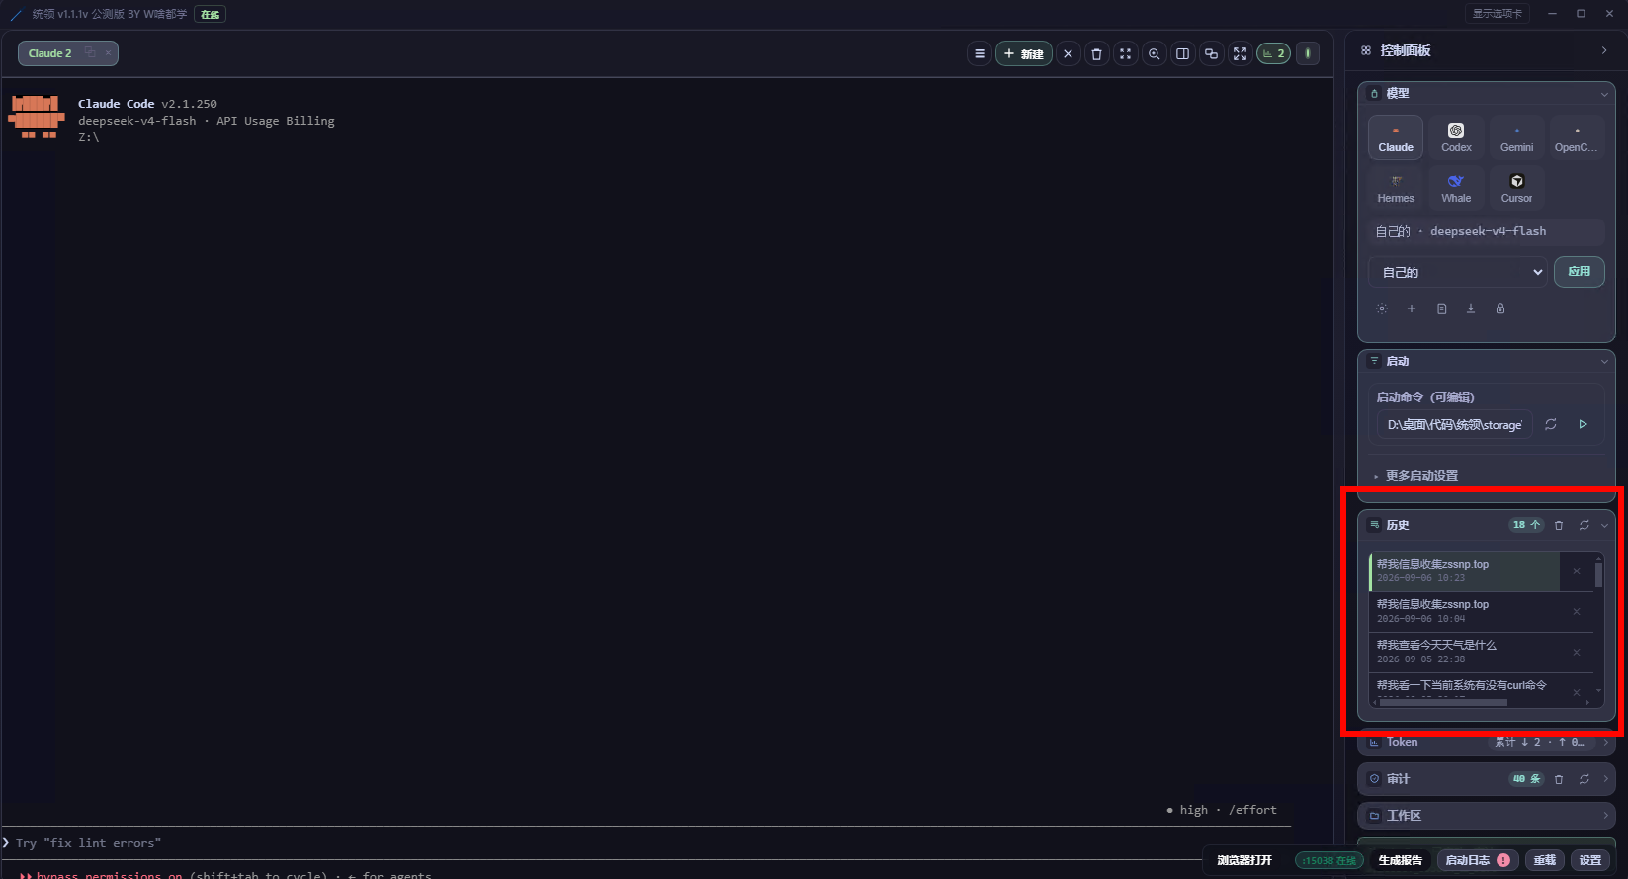Select the Gemini model icon
Image resolution: width=1628 pixels, height=879 pixels.
pyautogui.click(x=1516, y=137)
